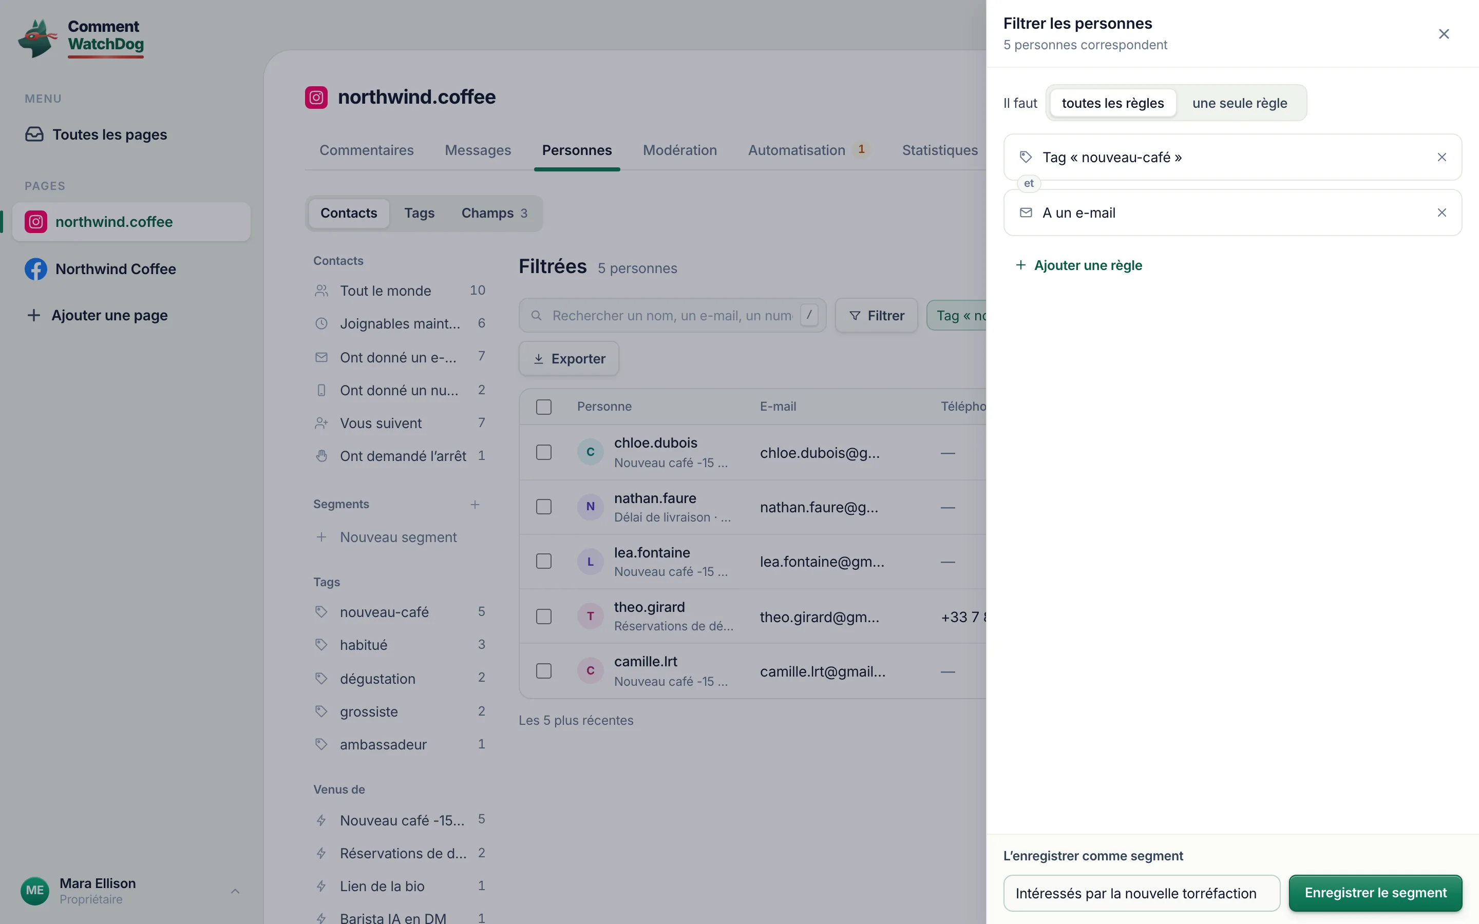
Task: Click the plus icon beside Segments
Action: pyautogui.click(x=475, y=504)
